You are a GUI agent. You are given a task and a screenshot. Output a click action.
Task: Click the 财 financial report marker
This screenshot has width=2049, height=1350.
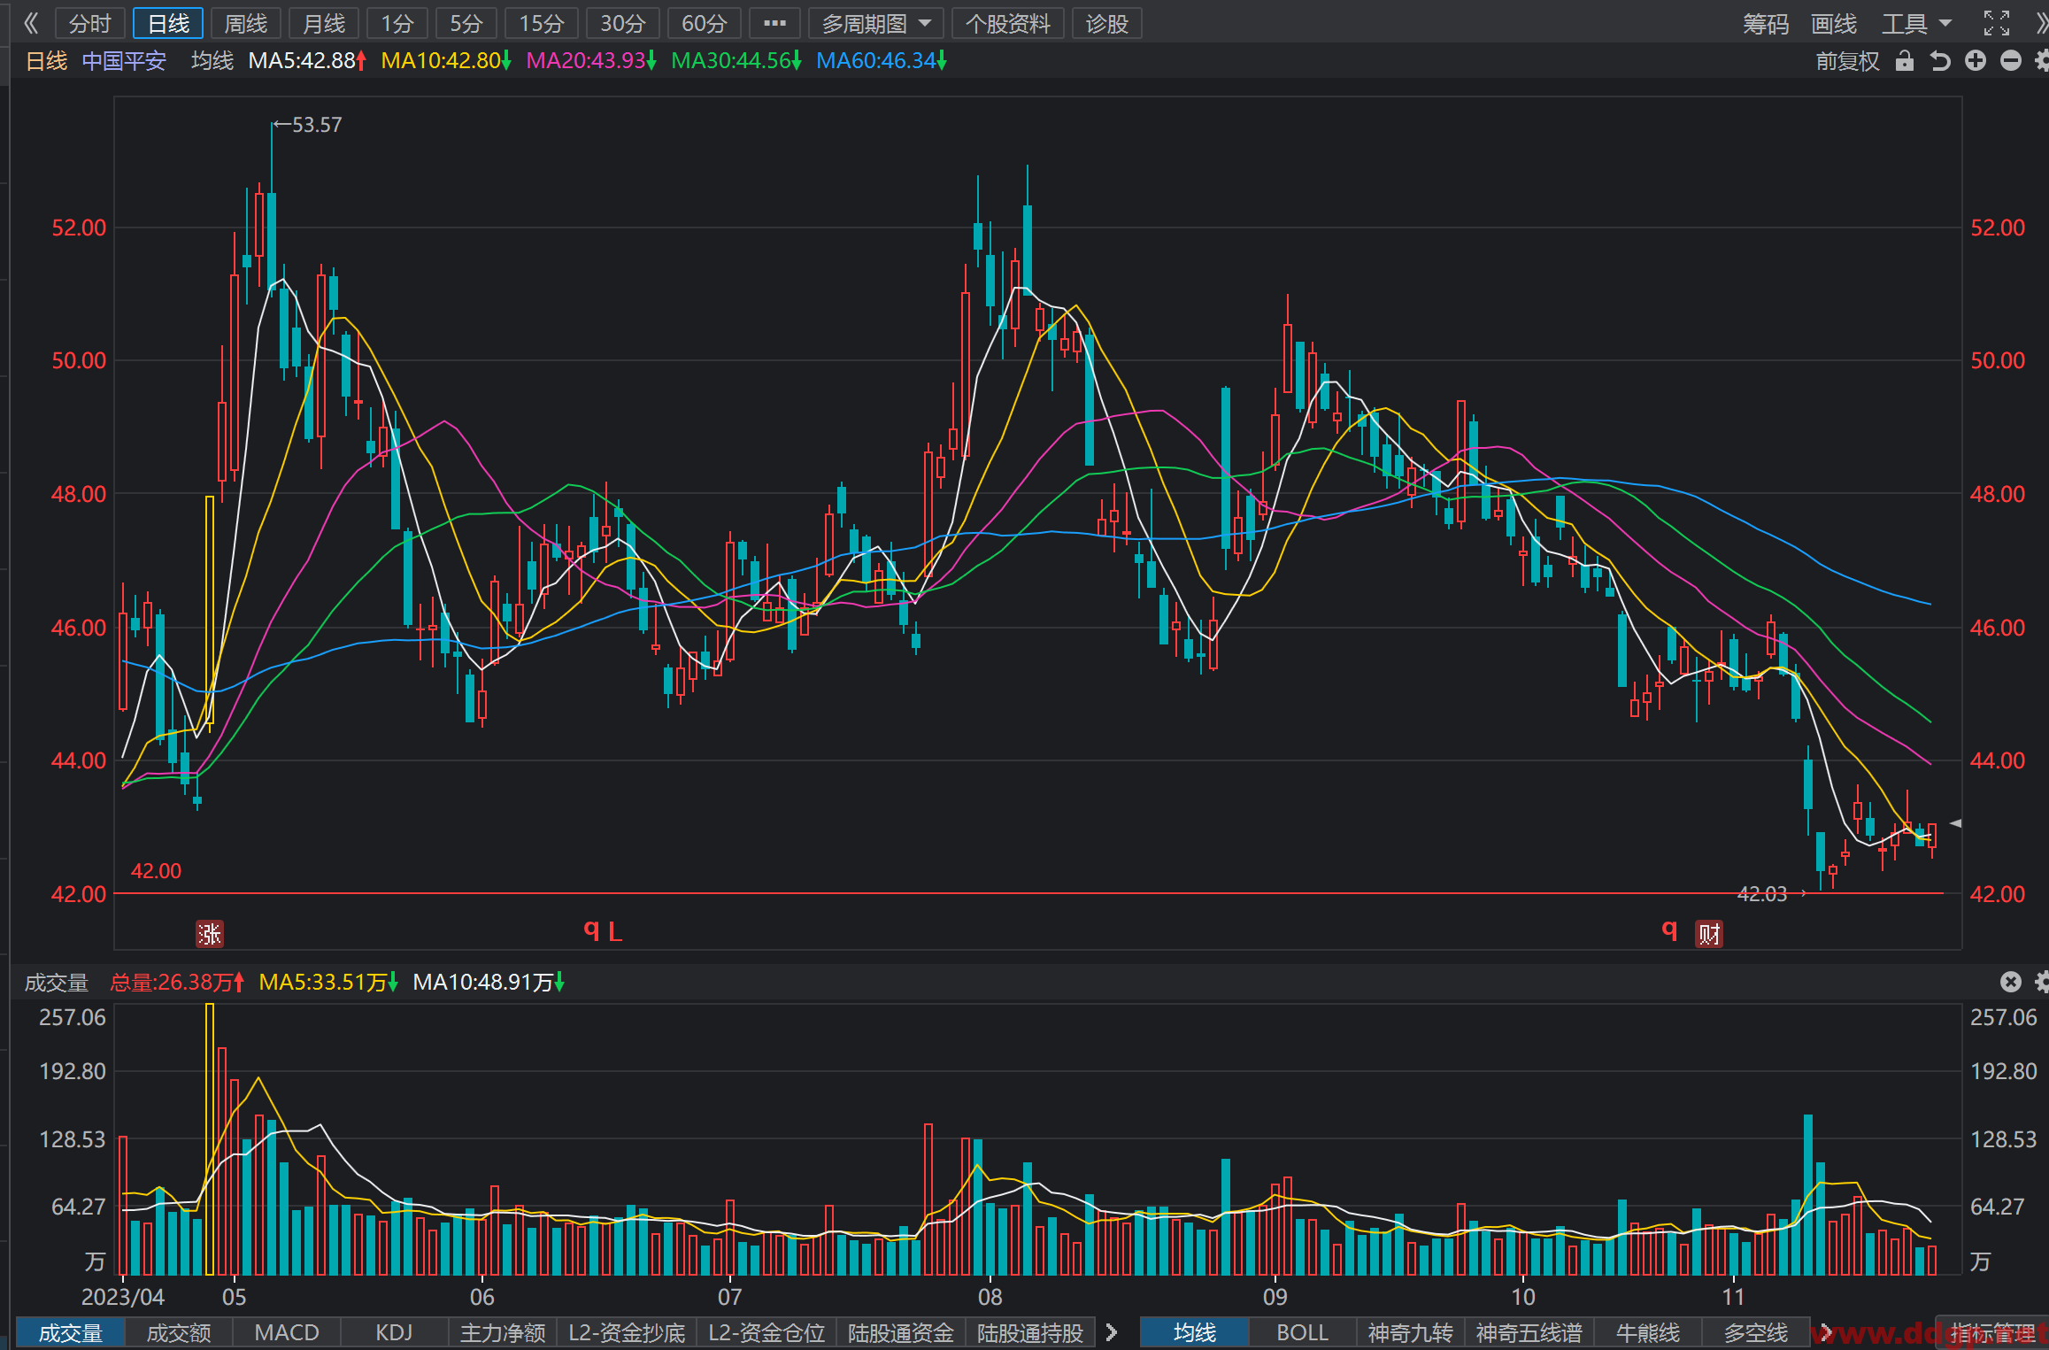click(x=1709, y=933)
